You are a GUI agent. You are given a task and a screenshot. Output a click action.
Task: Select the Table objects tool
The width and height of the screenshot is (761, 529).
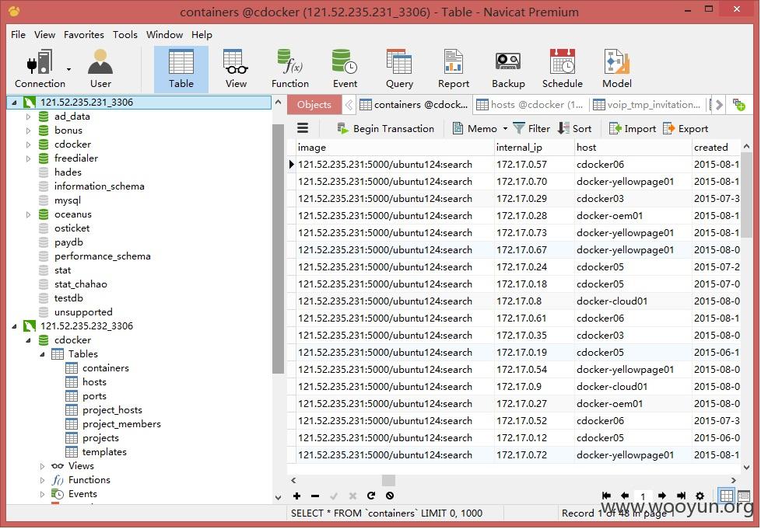click(x=181, y=69)
